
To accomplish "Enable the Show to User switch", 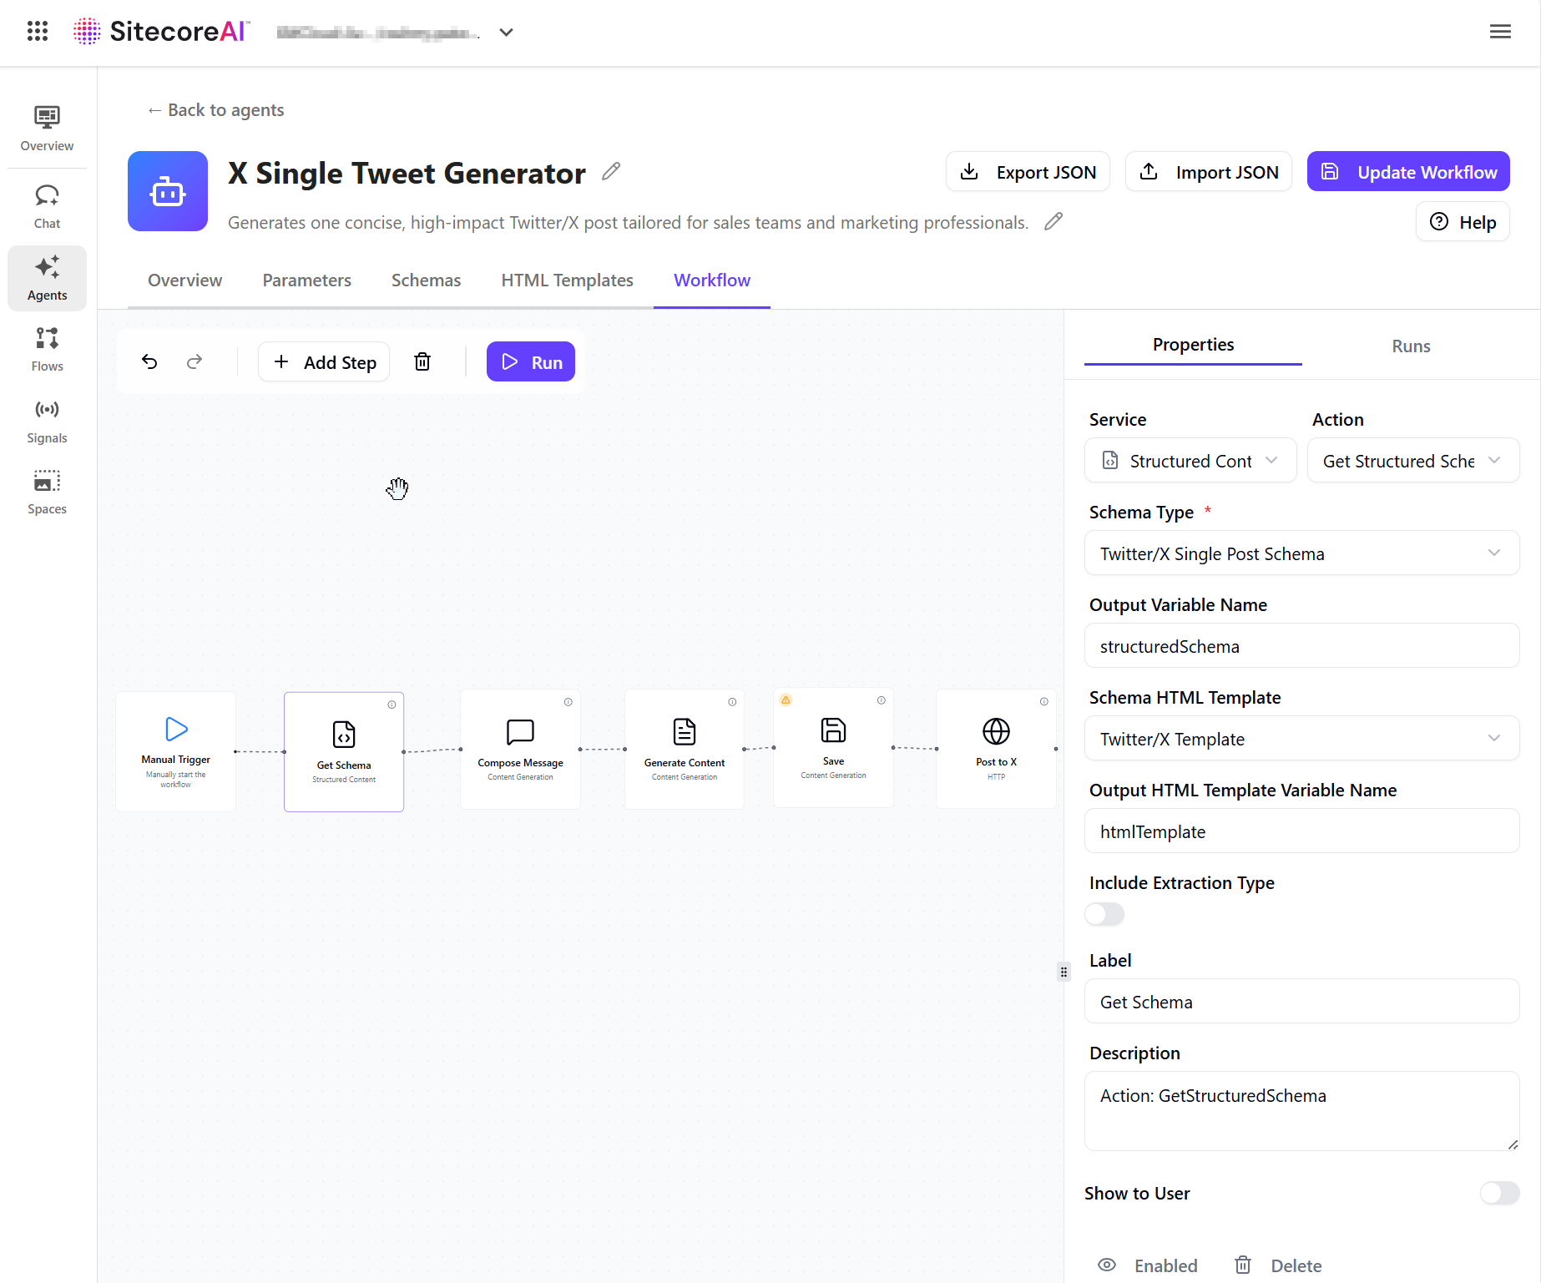I will click(1499, 1193).
